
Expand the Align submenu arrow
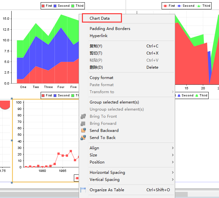pyautogui.click(x=173, y=148)
